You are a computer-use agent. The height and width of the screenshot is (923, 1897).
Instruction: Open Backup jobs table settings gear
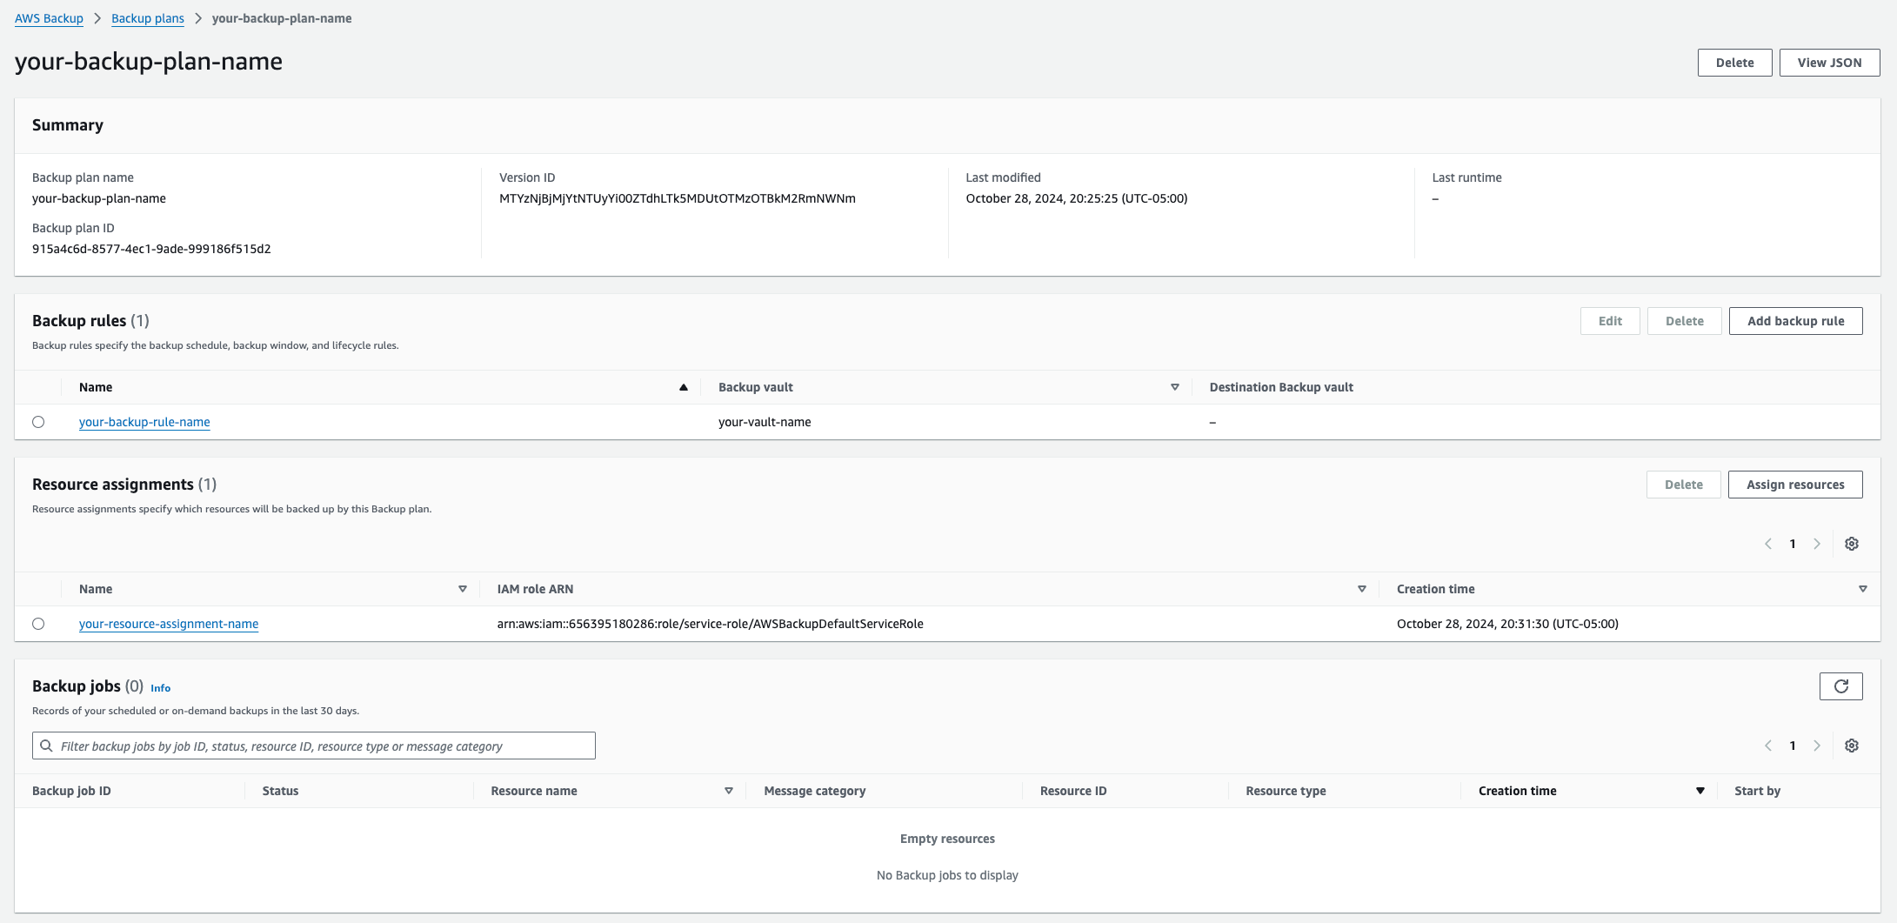1852,746
